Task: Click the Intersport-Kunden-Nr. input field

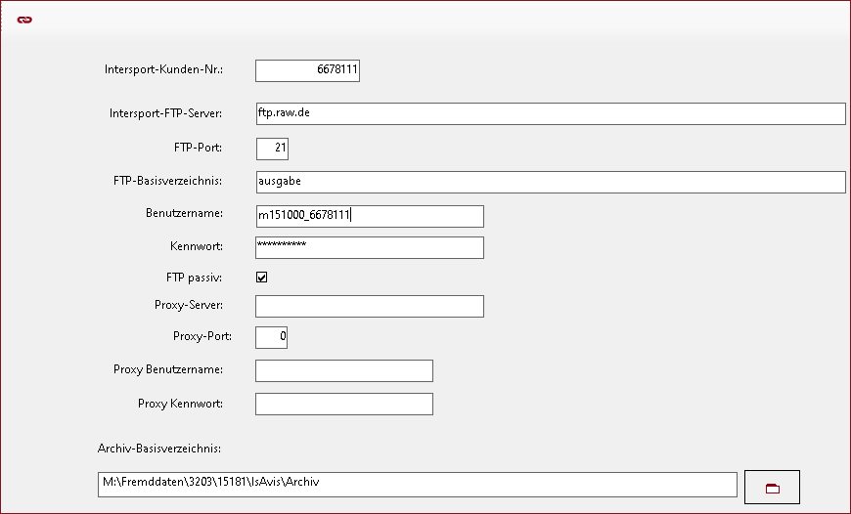Action: coord(307,70)
